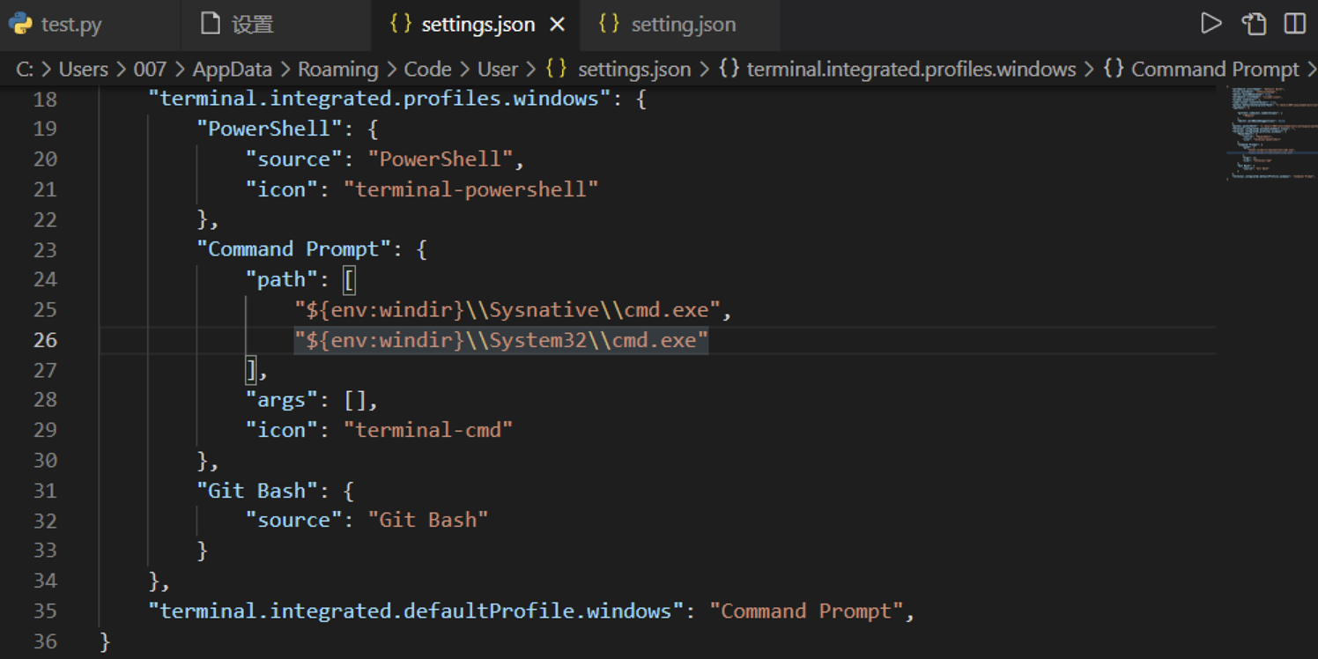
Task: Click the Python icon on test.py tab
Action: coord(20,24)
